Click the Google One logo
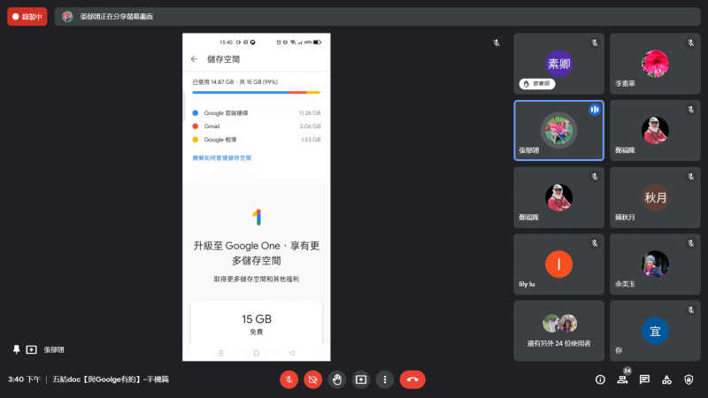The width and height of the screenshot is (708, 398). point(257,217)
